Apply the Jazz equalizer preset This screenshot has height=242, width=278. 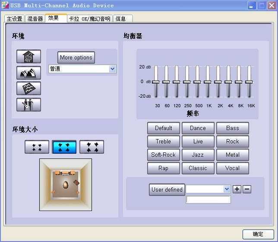click(x=198, y=155)
